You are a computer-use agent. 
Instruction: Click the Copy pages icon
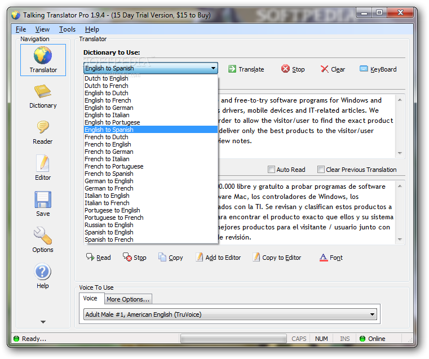tap(162, 257)
